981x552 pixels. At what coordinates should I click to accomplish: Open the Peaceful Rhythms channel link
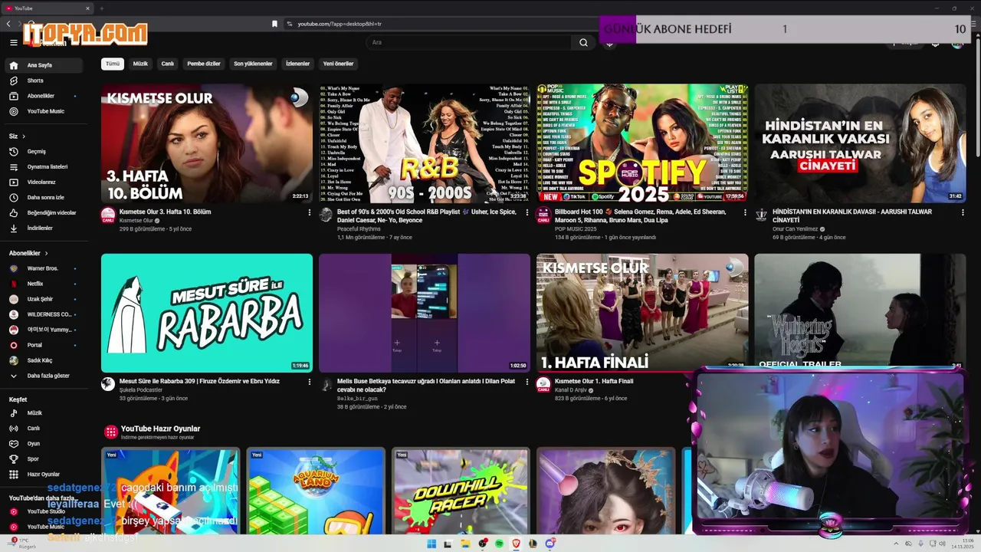[x=359, y=228]
